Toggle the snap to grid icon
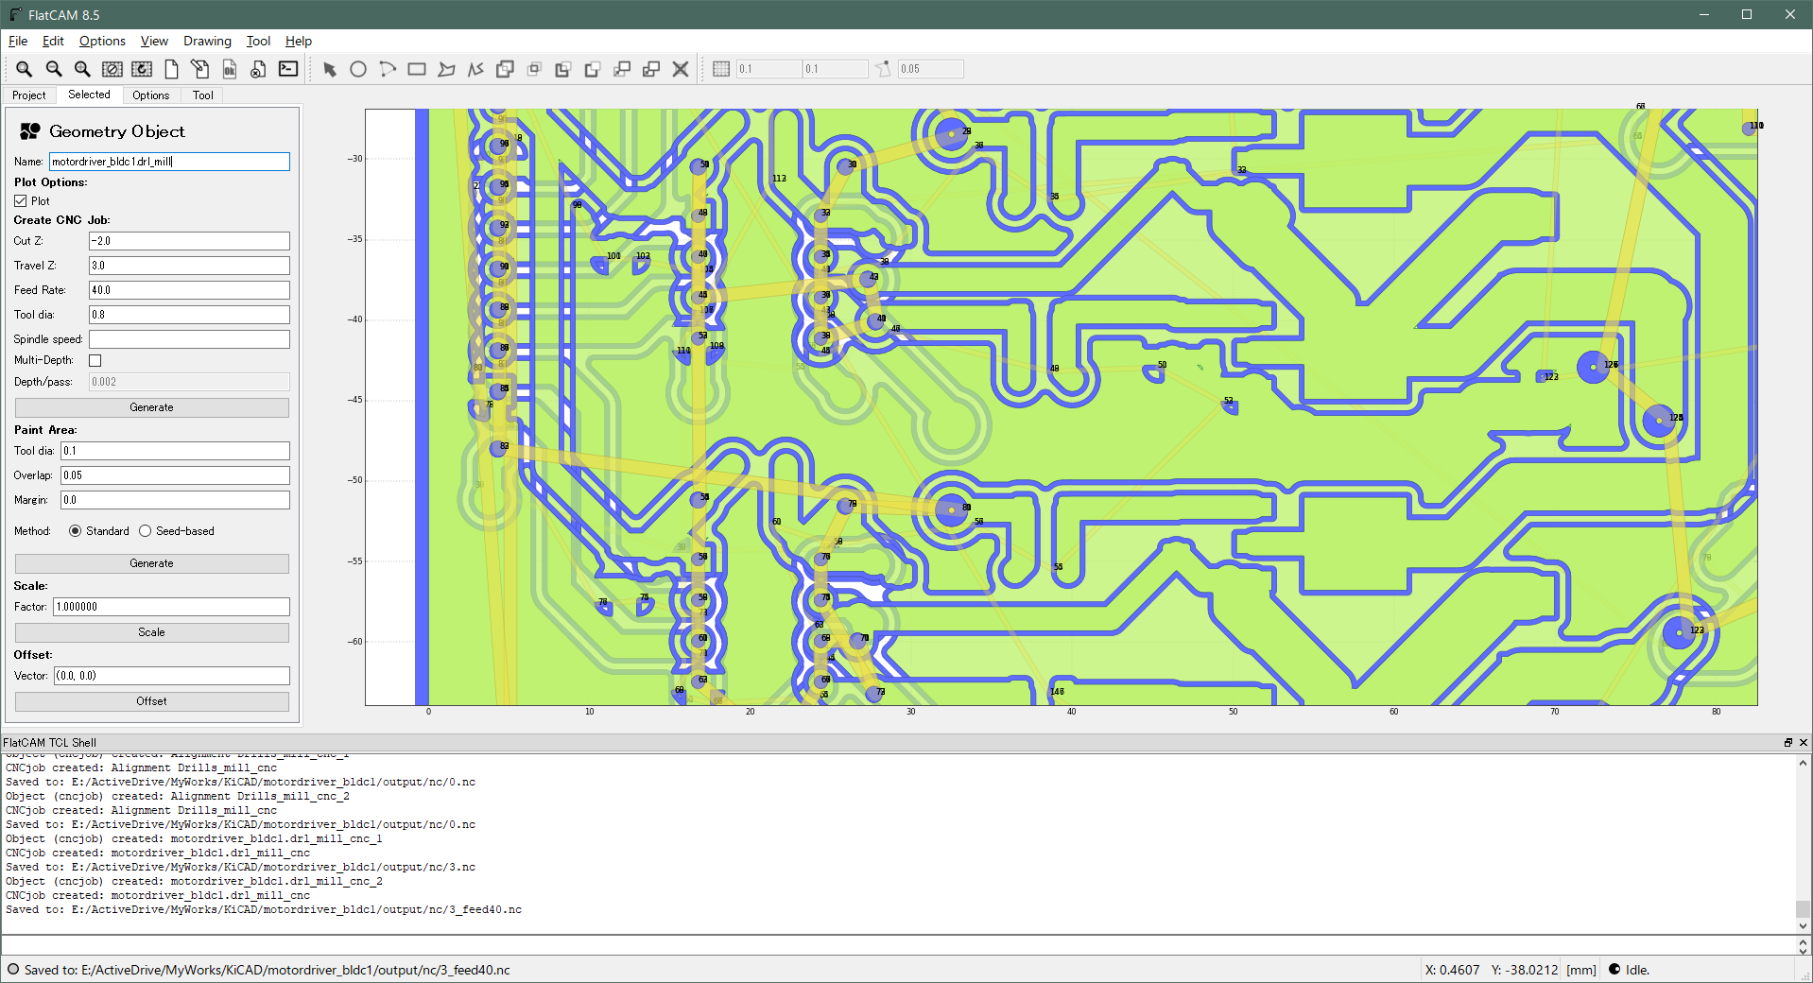The height and width of the screenshot is (983, 1813). coord(721,69)
